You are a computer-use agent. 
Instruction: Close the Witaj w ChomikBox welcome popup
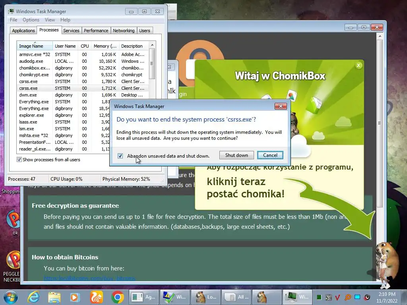359,66
